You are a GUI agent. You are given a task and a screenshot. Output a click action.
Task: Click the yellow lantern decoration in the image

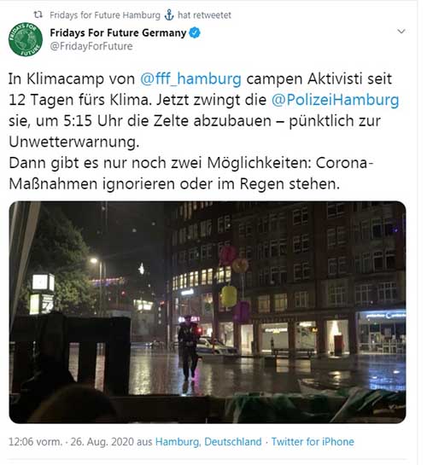click(229, 296)
